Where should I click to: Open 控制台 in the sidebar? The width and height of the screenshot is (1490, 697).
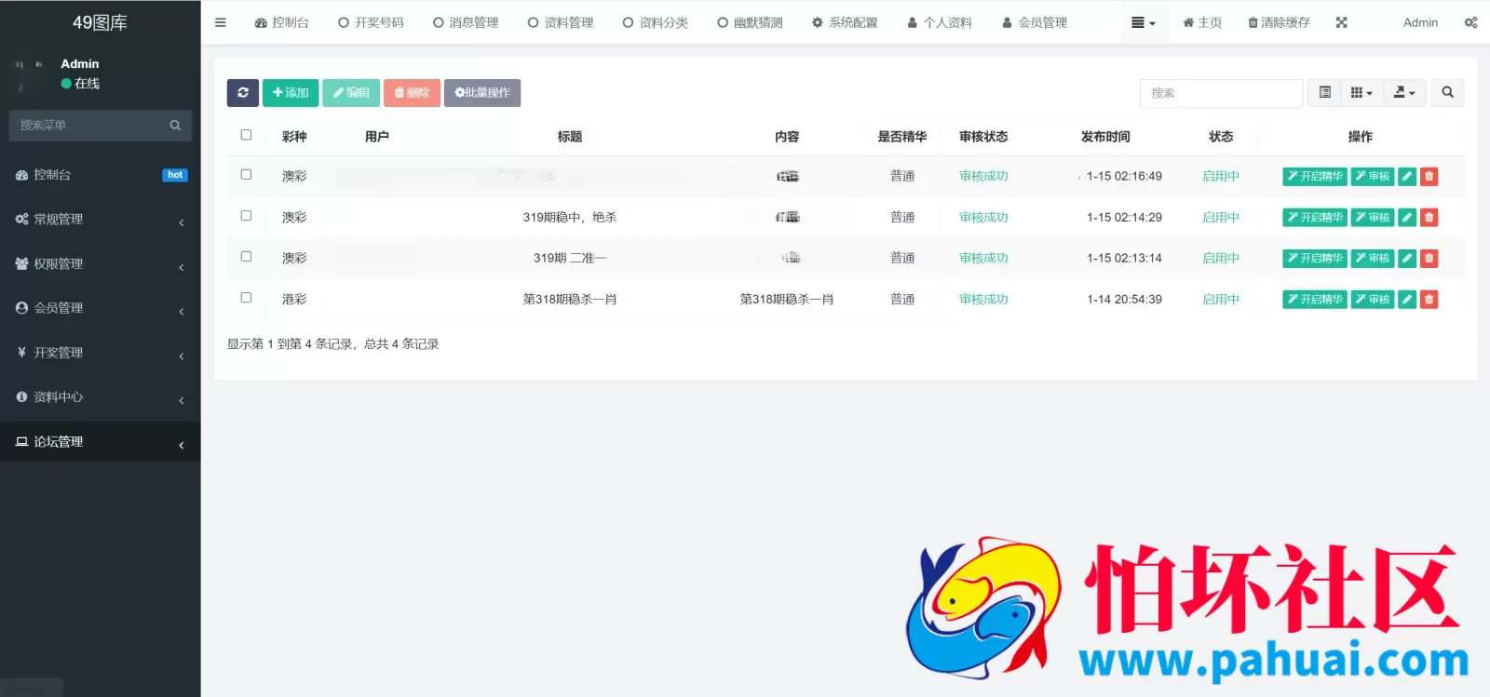coord(100,175)
